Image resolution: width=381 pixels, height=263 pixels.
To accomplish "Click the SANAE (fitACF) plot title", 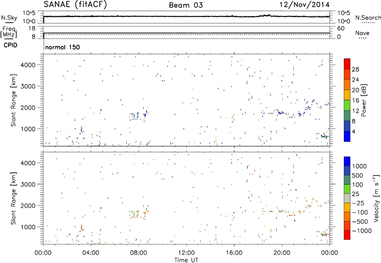I will [75, 4].
